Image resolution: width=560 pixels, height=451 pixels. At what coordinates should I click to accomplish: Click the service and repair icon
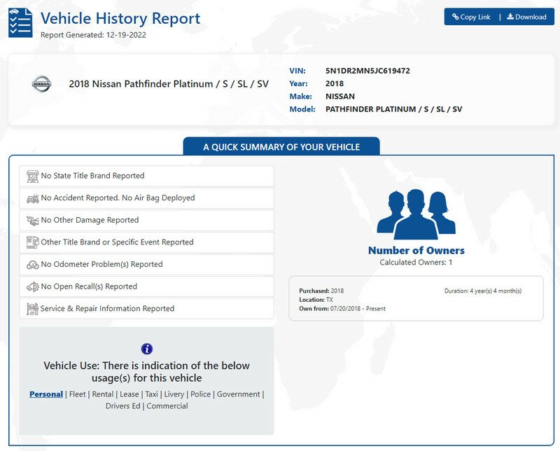coord(32,309)
